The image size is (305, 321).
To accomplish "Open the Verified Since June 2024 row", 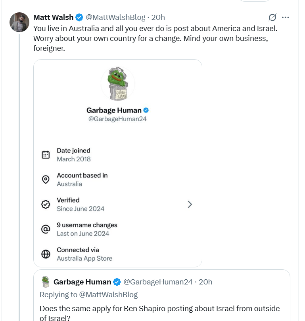I will click(118, 204).
